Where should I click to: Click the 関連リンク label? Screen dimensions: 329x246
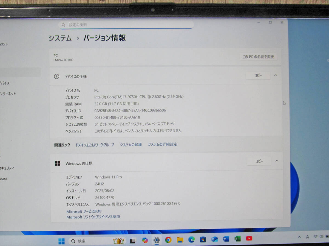62,145
